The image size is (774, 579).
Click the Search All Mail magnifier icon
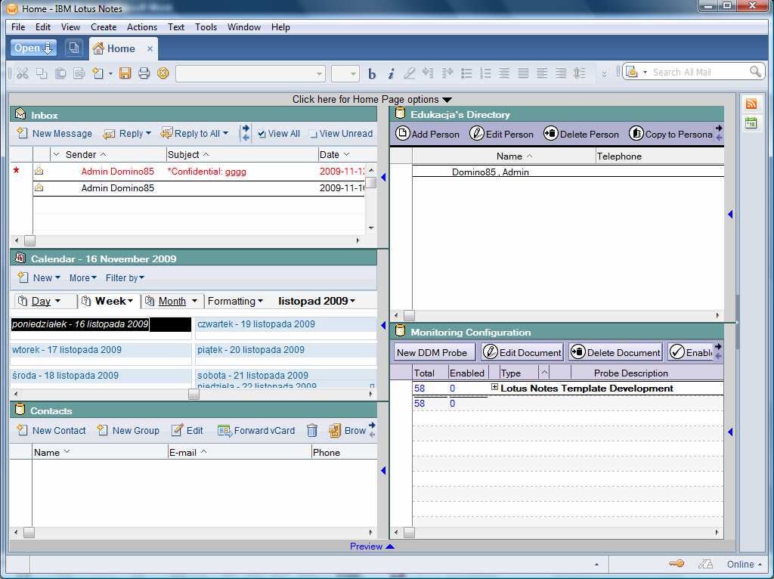pyautogui.click(x=755, y=72)
